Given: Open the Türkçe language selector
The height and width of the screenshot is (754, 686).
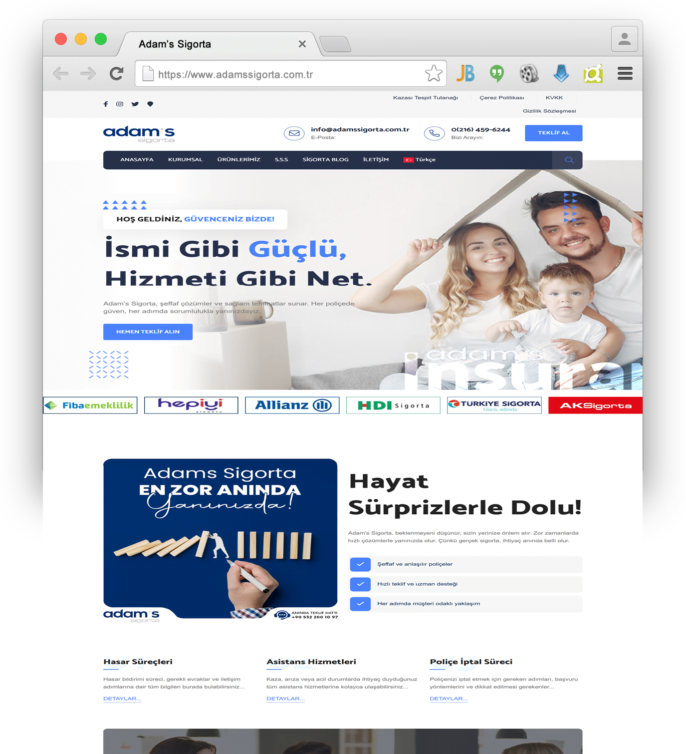Looking at the screenshot, I should (x=419, y=160).
